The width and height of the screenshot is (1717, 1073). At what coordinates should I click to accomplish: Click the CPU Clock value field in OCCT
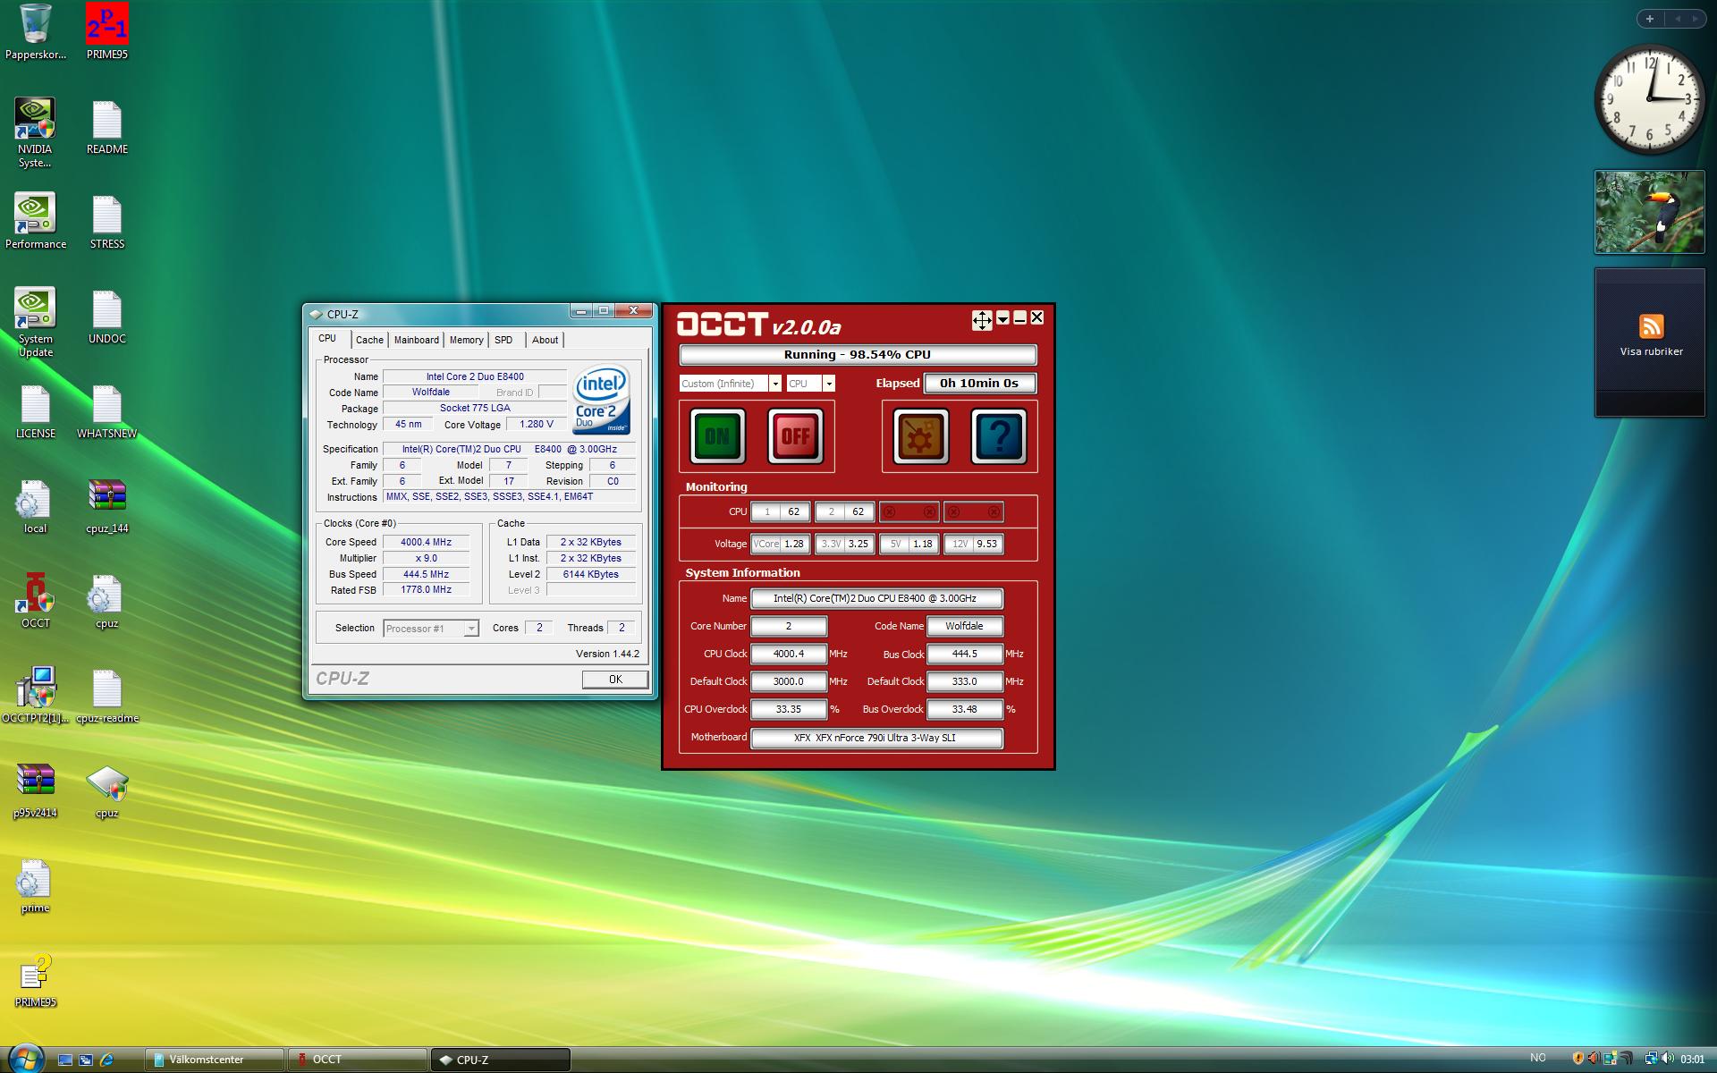(x=789, y=654)
